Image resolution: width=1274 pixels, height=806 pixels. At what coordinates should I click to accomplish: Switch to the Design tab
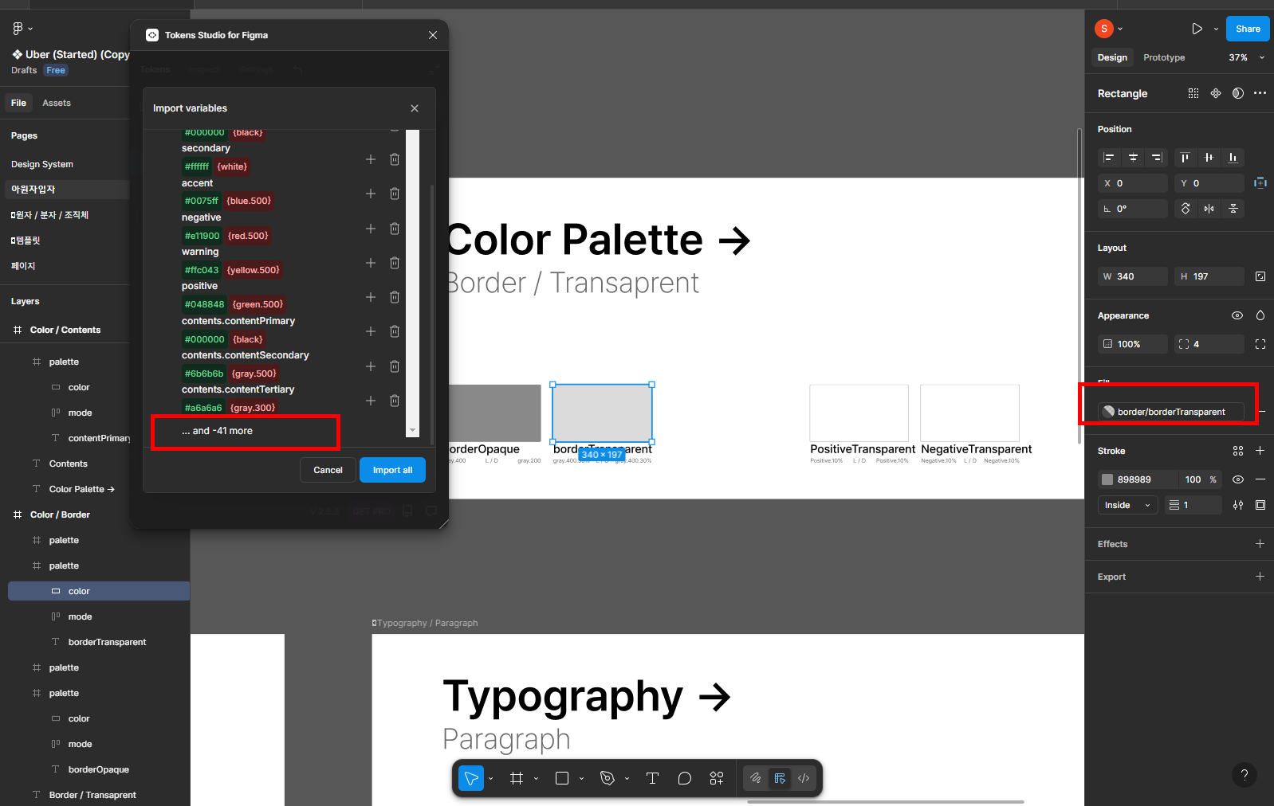click(x=1112, y=57)
